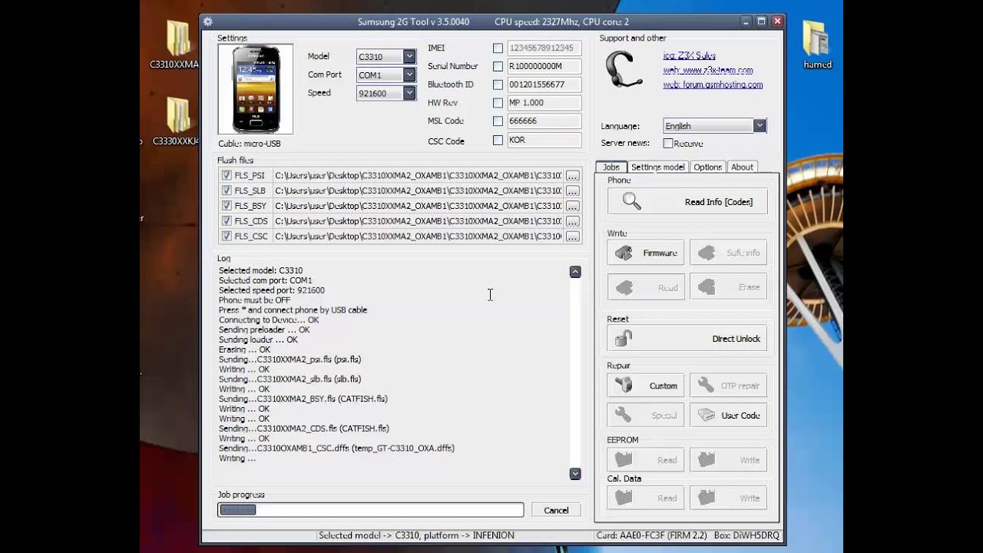Open the Com Port dropdown showing COM1
The width and height of the screenshot is (983, 553).
pyautogui.click(x=386, y=75)
